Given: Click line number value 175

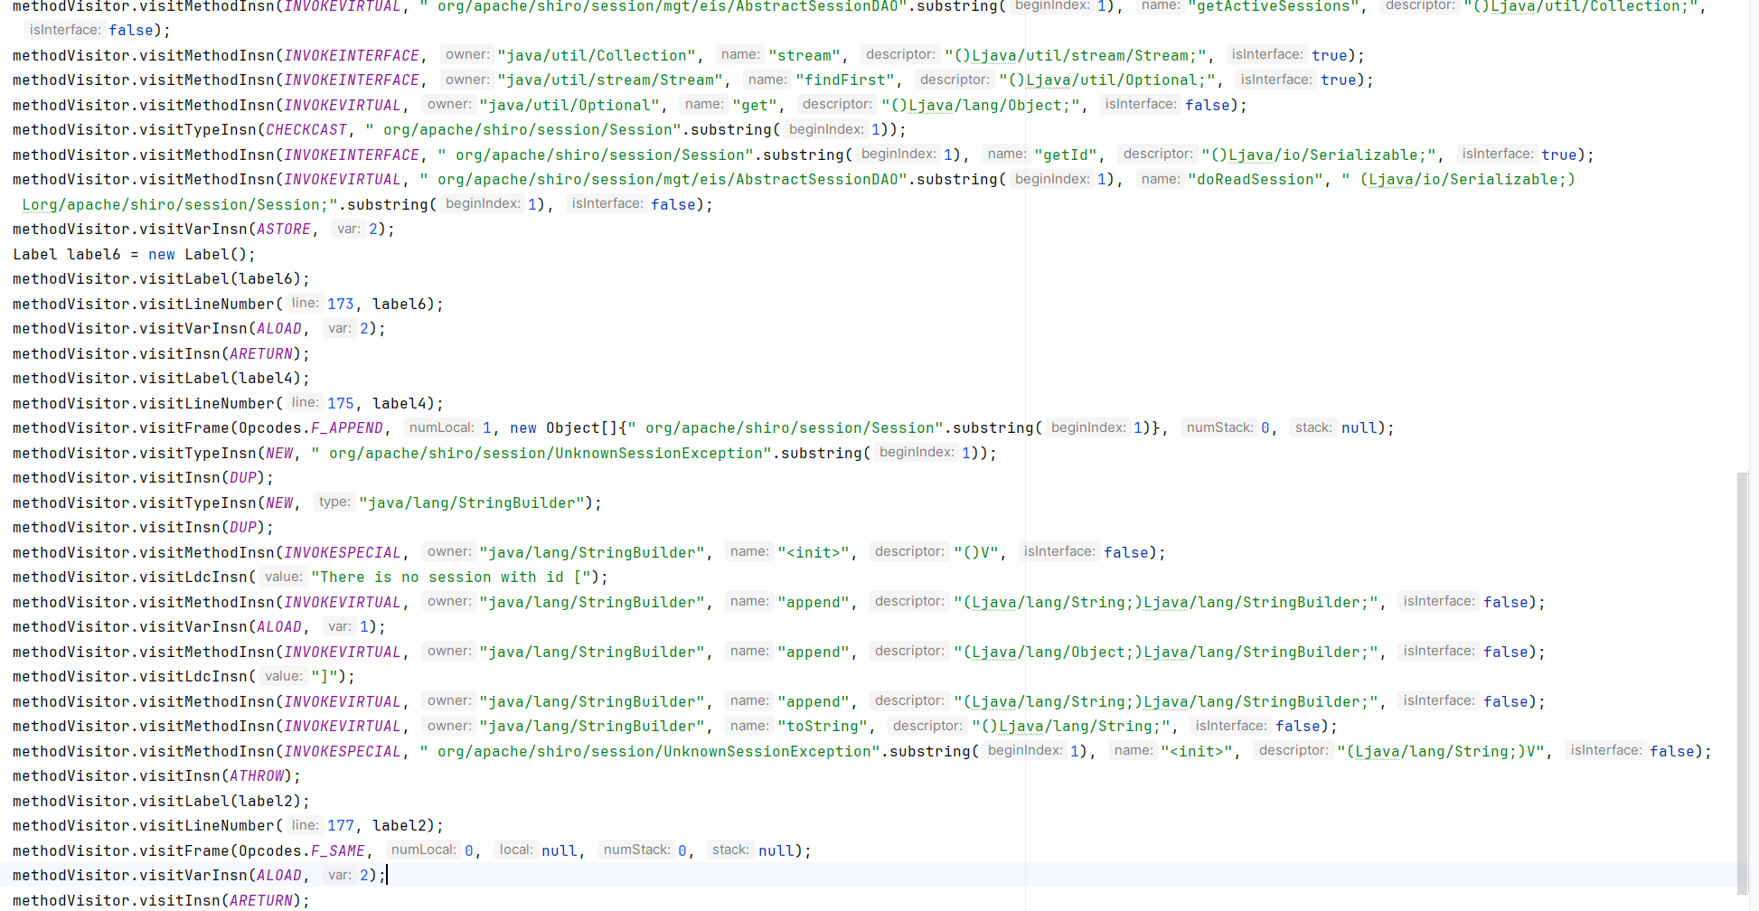Looking at the screenshot, I should (x=340, y=404).
